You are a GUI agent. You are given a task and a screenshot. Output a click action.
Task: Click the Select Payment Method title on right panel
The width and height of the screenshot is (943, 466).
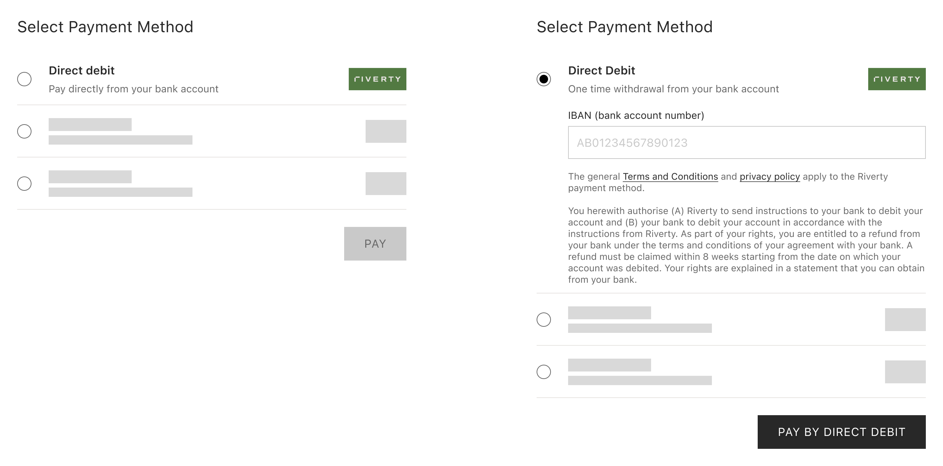click(624, 26)
